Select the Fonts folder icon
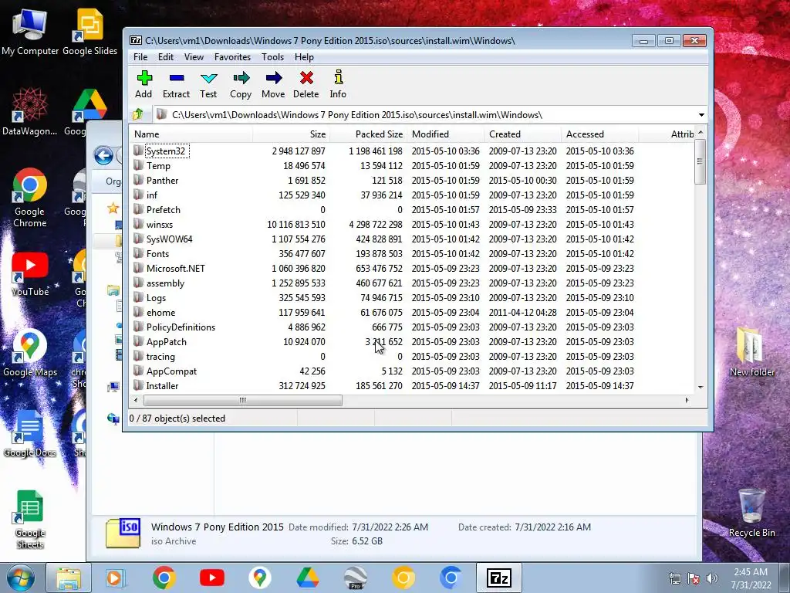Screen dimensions: 790x593 [139, 253]
